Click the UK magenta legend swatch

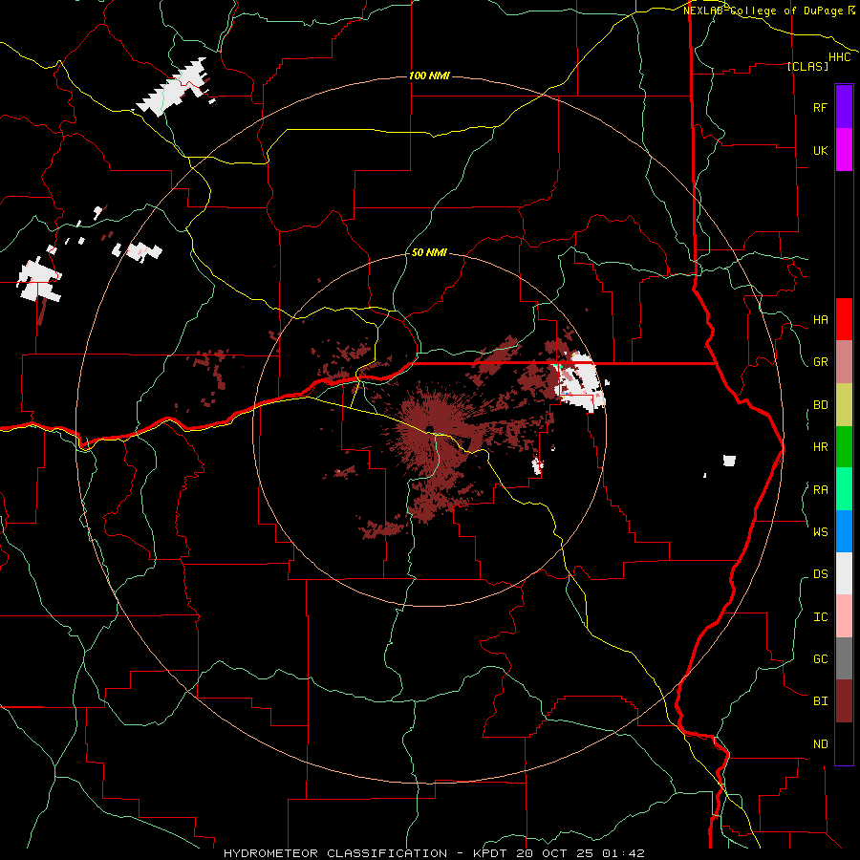tap(844, 150)
